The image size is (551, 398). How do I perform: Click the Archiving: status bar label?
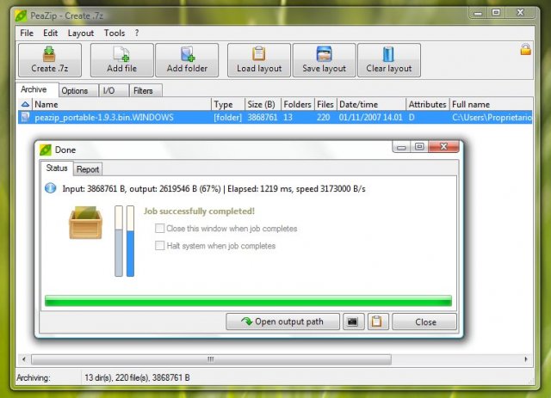pyautogui.click(x=34, y=377)
